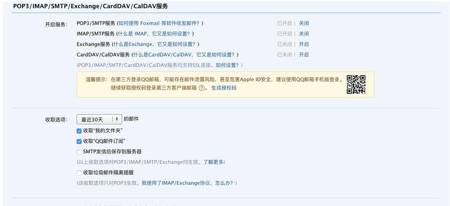Click the help question mark icon
Viewport: 450px width, 206px height.
(202, 88)
